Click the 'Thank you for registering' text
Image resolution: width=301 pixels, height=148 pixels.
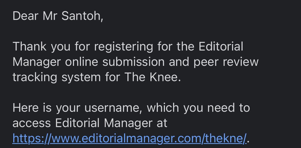83,47
